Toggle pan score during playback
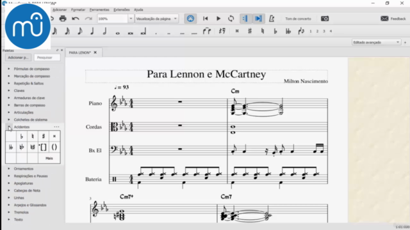The image size is (410, 230). 258,19
